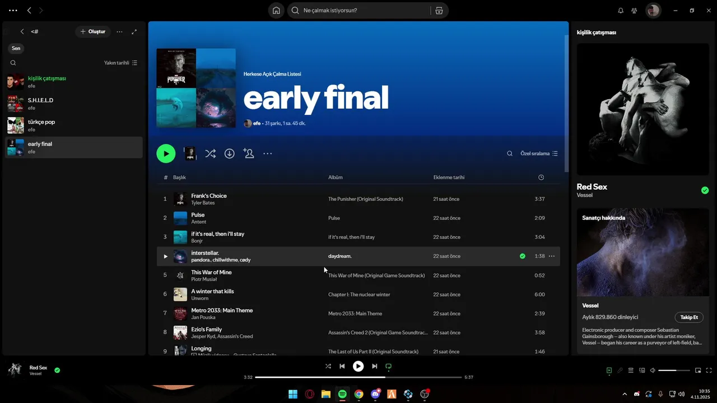Viewport: 717px width, 403px height.
Task: Adjust the volume slider
Action: point(675,371)
